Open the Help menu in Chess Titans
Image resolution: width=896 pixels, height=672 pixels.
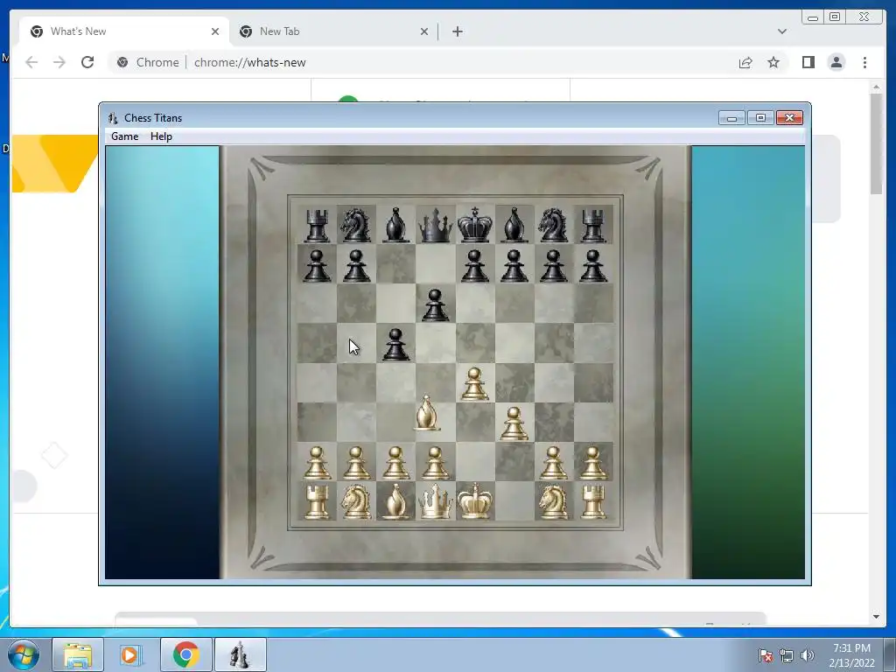tap(161, 136)
